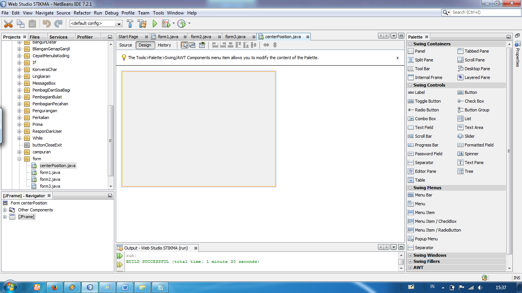Run the project with the green arrow icon
Viewport: 522px width, 293px height.
click(154, 23)
